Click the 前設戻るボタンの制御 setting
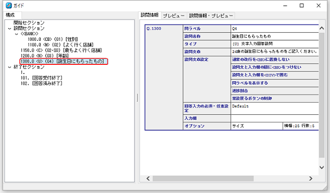Viewport: 330px width, 193px height. click(x=275, y=99)
